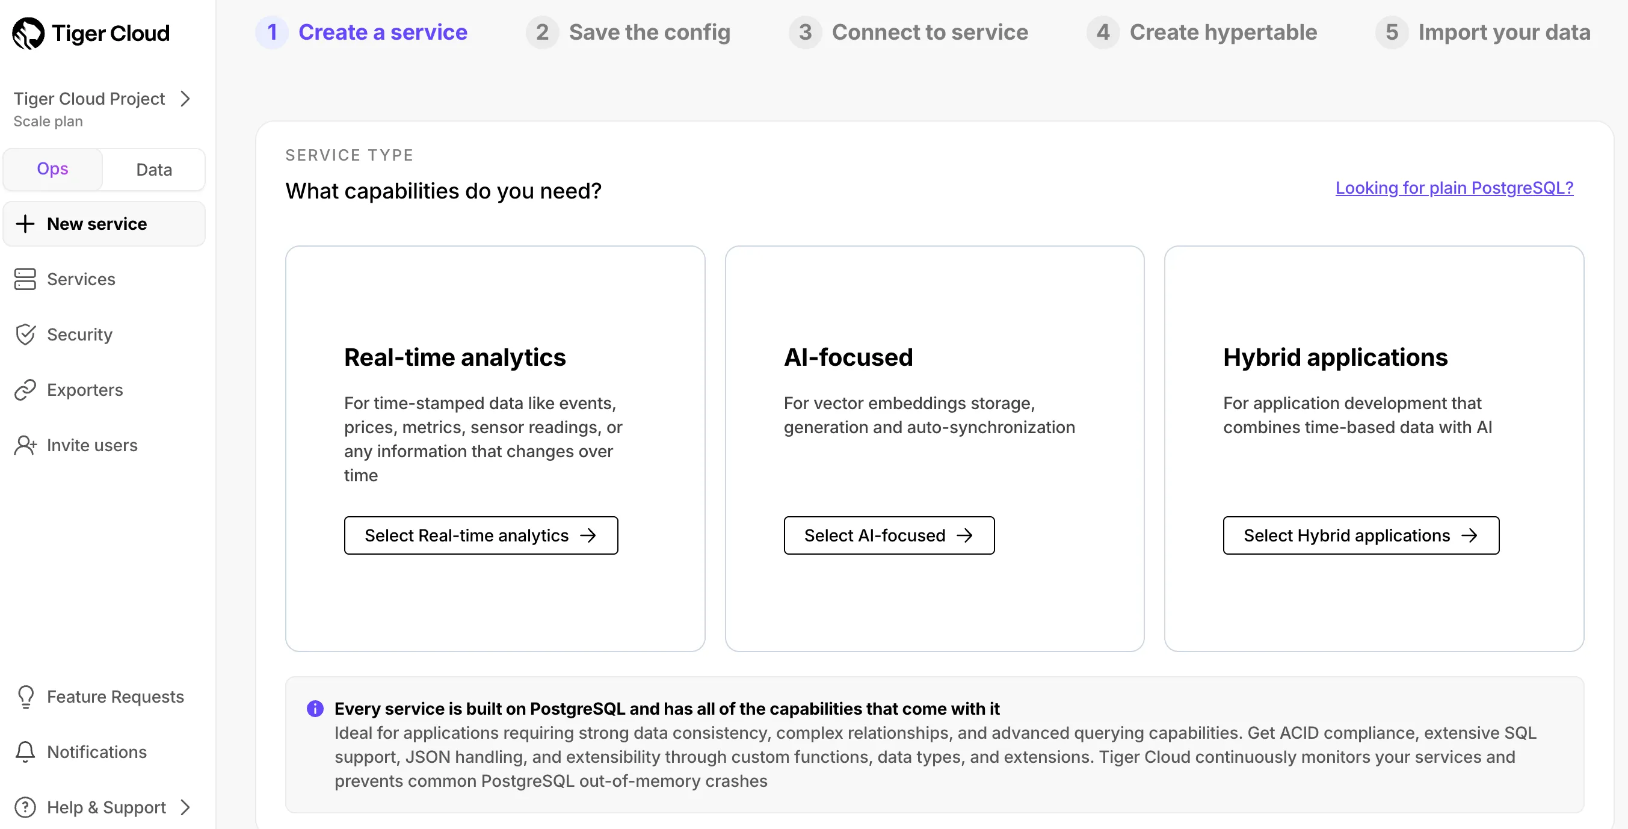1628x829 pixels.
Task: Click step 1 number circle
Action: click(x=273, y=32)
